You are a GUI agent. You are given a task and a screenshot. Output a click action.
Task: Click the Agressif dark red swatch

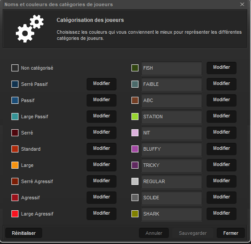pyautogui.click(x=15, y=198)
